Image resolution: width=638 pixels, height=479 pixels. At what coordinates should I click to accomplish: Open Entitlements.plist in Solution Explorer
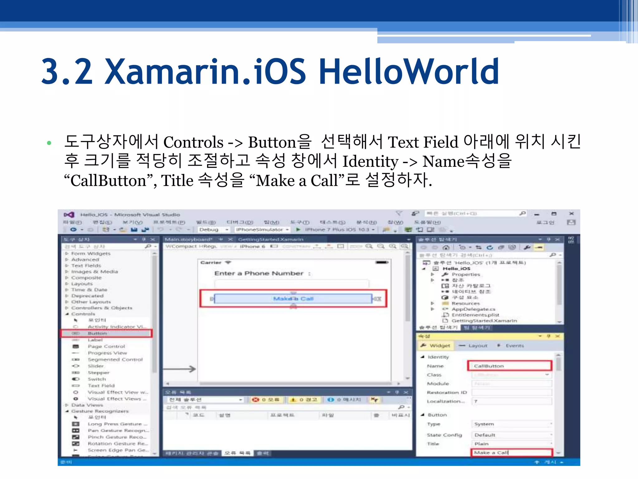click(x=475, y=315)
